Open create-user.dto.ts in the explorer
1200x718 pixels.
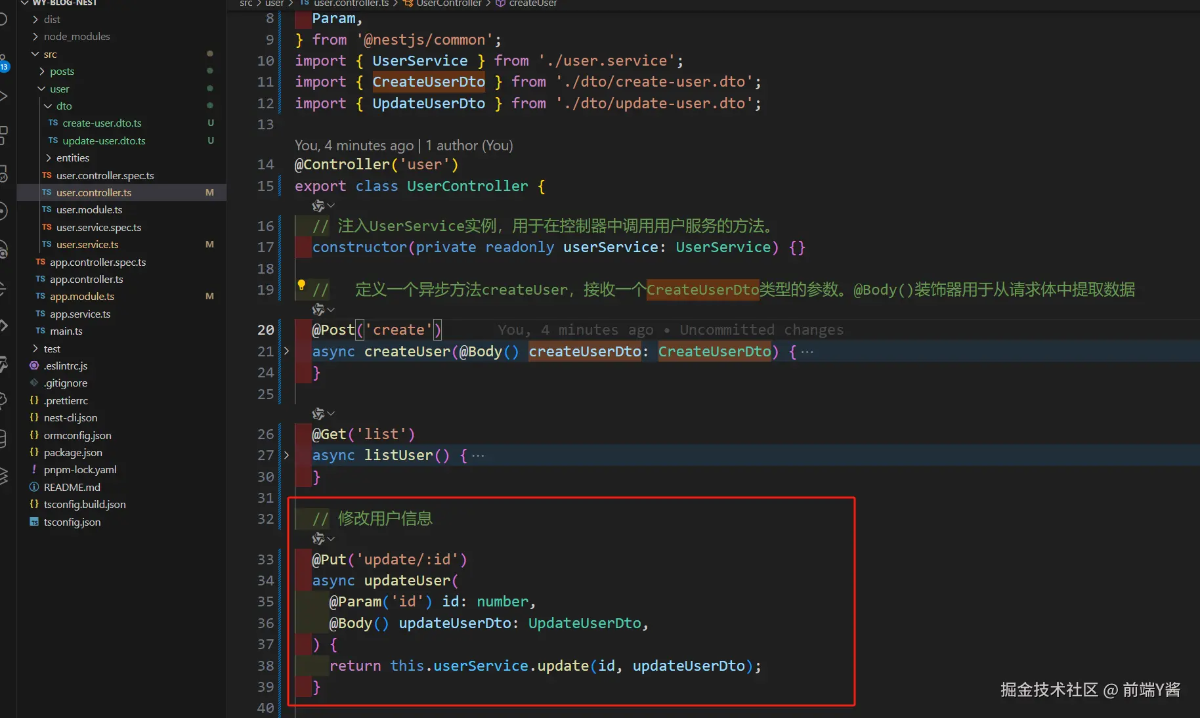tap(102, 123)
